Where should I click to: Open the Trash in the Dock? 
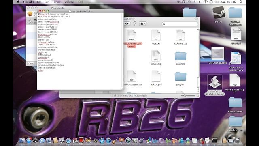(x=237, y=141)
